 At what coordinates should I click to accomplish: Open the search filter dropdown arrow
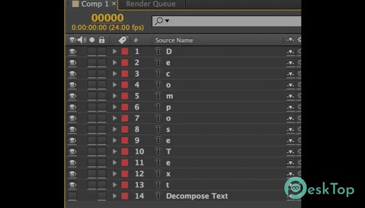coord(167,21)
